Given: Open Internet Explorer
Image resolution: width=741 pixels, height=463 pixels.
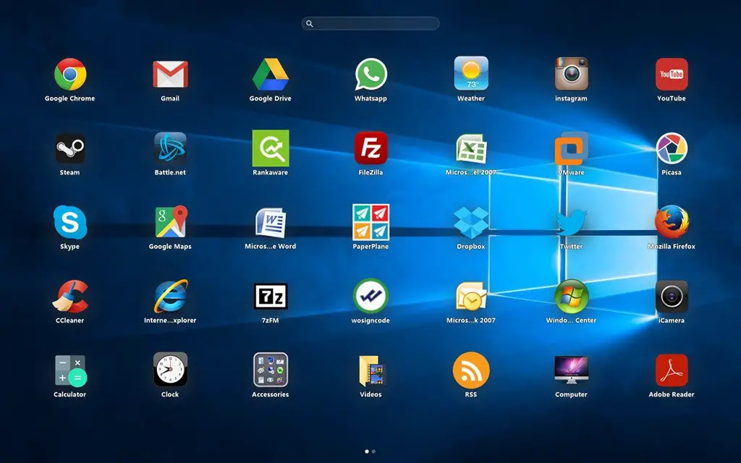Looking at the screenshot, I should point(171,296).
